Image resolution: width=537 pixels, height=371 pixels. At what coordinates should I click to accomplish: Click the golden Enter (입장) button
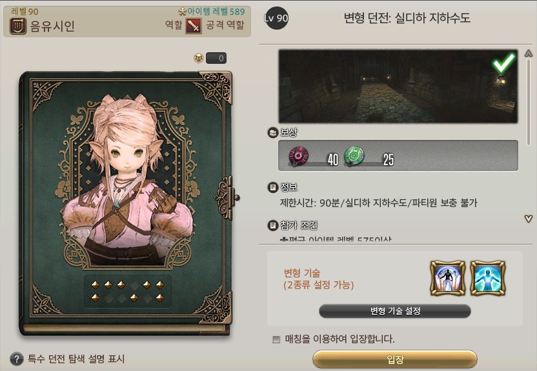coord(395,359)
